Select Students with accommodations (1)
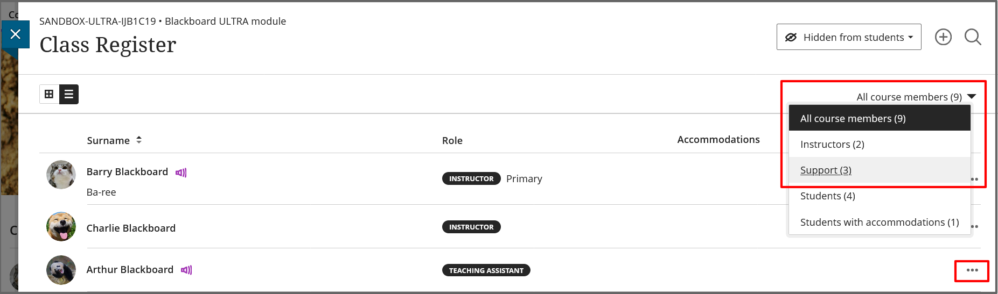 click(879, 222)
